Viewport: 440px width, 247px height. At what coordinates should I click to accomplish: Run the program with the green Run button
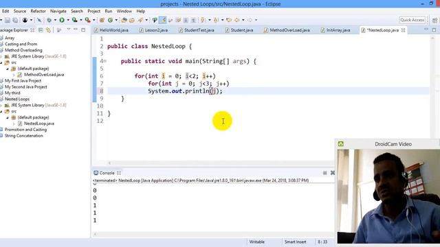(62, 20)
